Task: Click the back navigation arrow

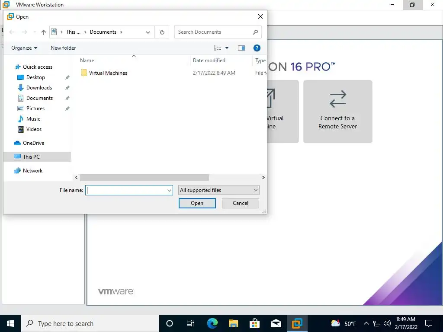Action: [x=12, y=32]
